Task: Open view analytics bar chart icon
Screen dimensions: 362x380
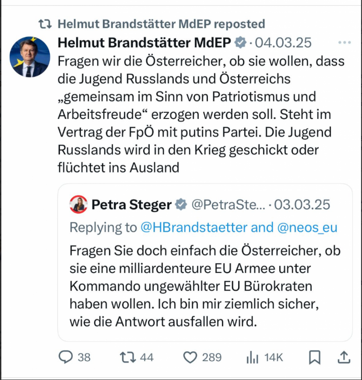Action: [x=252, y=357]
